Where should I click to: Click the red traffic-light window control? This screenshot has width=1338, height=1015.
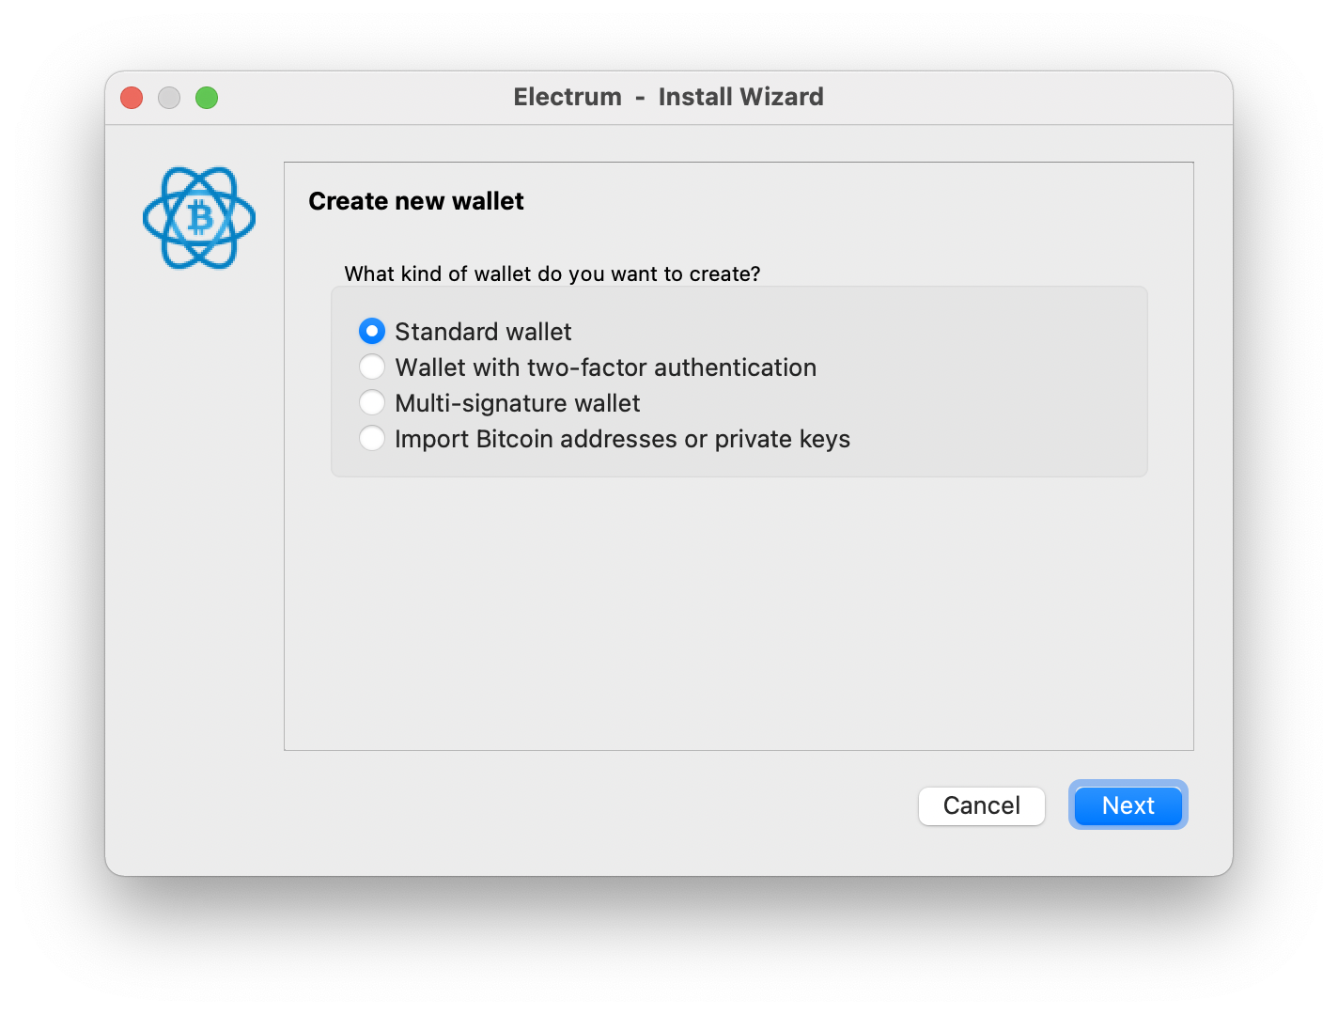[131, 97]
